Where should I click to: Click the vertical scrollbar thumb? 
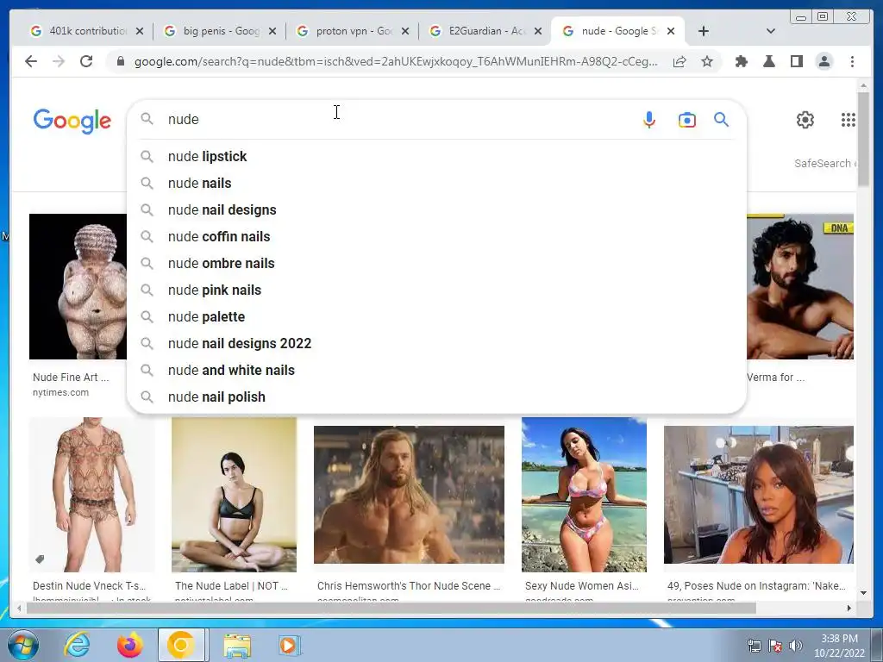point(863,138)
